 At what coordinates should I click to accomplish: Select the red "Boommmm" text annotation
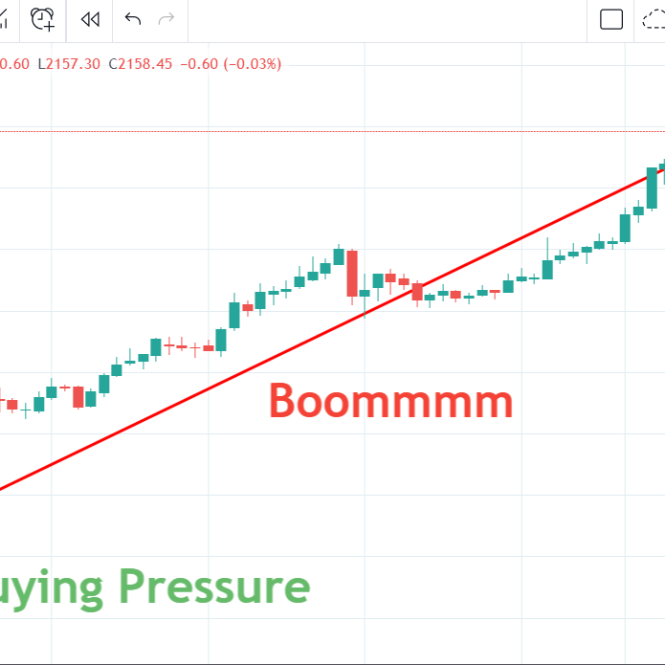point(390,402)
